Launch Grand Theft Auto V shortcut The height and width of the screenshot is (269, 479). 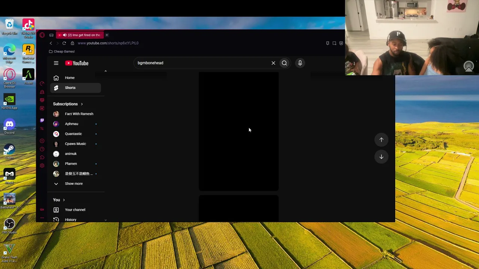coord(9,253)
